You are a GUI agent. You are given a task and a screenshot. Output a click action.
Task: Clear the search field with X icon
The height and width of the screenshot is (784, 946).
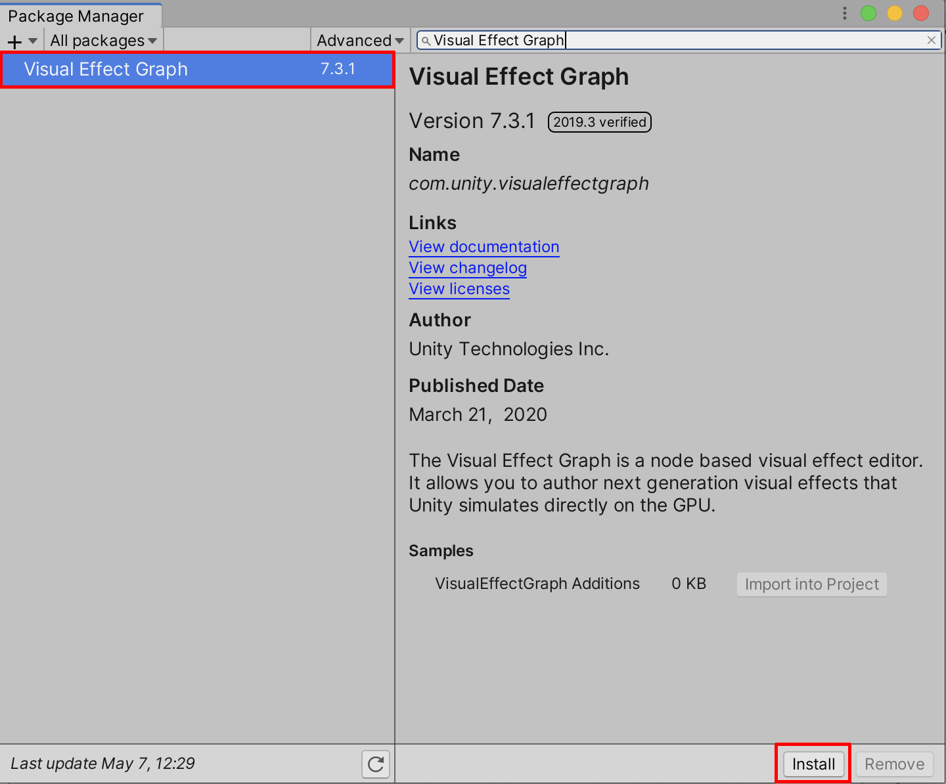pos(931,40)
